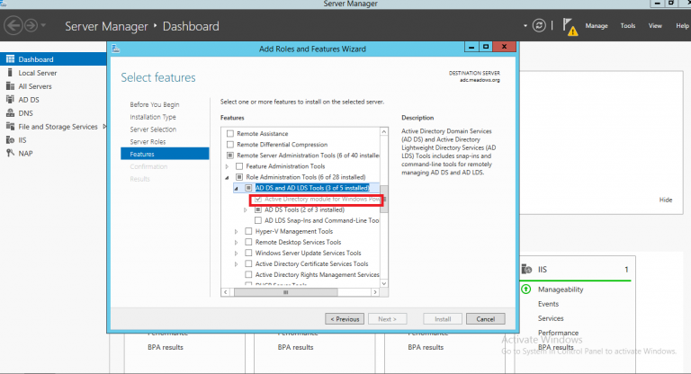The height and width of the screenshot is (374, 691).
Task: Expand Hyper-V Management Tools node
Action: pyautogui.click(x=237, y=232)
